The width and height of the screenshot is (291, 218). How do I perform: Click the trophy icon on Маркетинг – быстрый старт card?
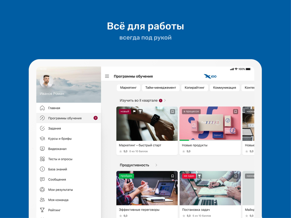(x=140, y=111)
